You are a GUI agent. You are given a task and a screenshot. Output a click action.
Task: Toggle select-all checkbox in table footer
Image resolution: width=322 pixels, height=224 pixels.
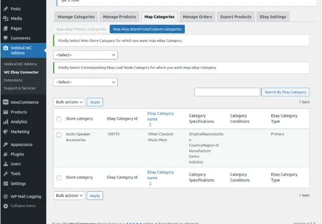point(59,178)
